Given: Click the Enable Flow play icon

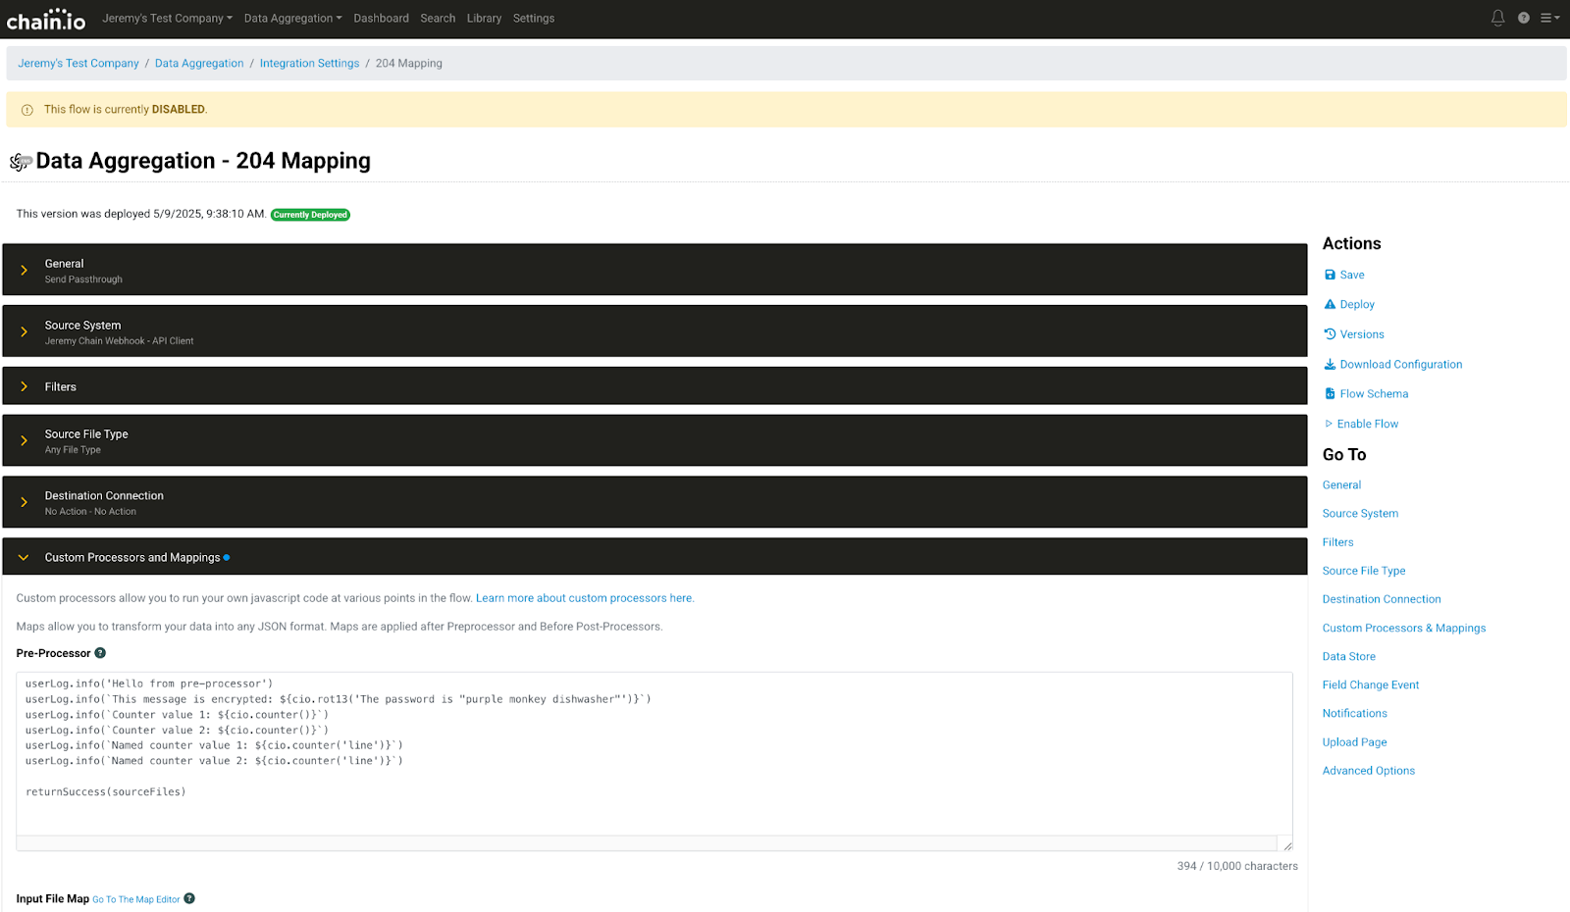Looking at the screenshot, I should pos(1329,424).
